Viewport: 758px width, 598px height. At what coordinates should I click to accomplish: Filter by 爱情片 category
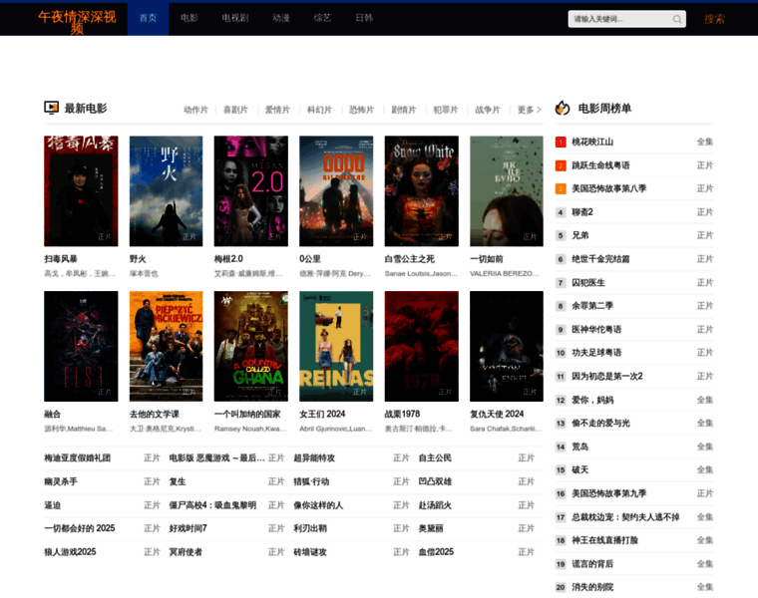click(x=277, y=110)
